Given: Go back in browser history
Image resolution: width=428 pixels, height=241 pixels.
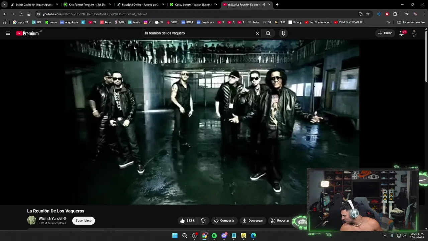Looking at the screenshot, I should 5,14.
